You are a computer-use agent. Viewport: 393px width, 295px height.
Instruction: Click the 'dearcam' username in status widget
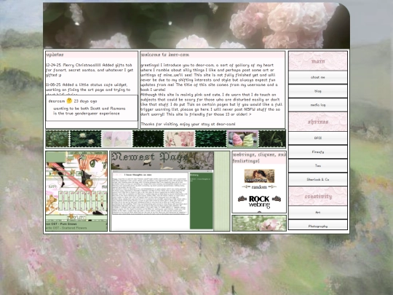point(57,101)
